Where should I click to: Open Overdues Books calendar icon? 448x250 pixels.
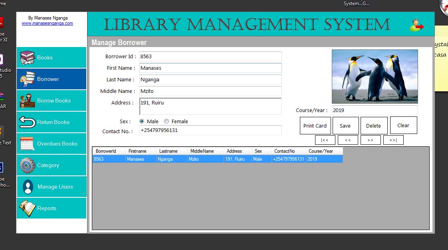click(27, 144)
